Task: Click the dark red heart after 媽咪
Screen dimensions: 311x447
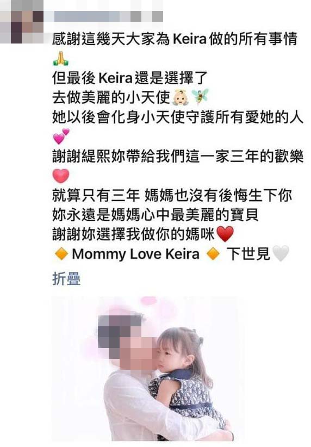Action: pyautogui.click(x=225, y=234)
